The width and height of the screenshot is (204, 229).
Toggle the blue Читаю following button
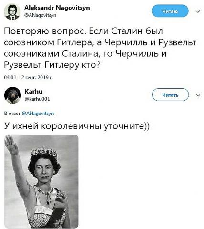tap(170, 11)
